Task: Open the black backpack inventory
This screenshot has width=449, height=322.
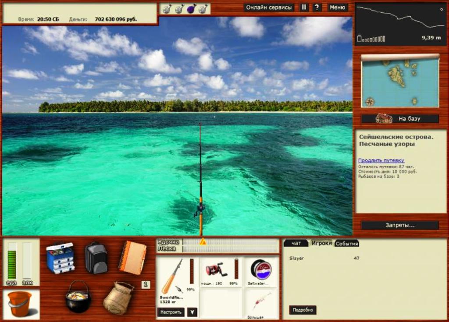Action: (96, 258)
